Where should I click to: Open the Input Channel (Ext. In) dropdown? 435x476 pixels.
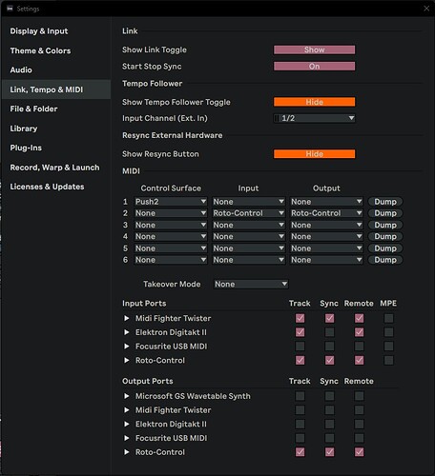pos(314,118)
